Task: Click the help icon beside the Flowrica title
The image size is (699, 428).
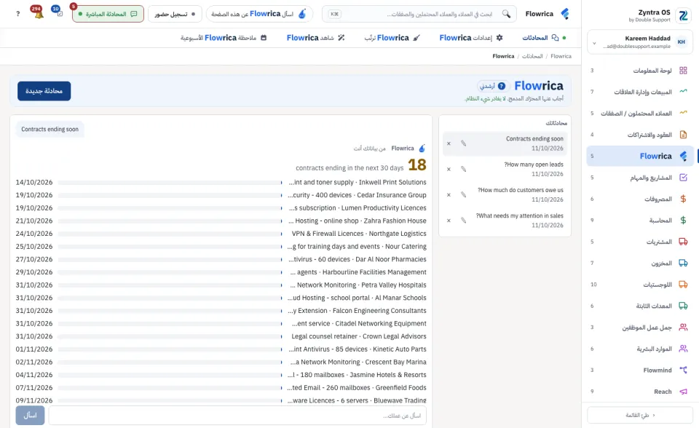Action: (502, 86)
